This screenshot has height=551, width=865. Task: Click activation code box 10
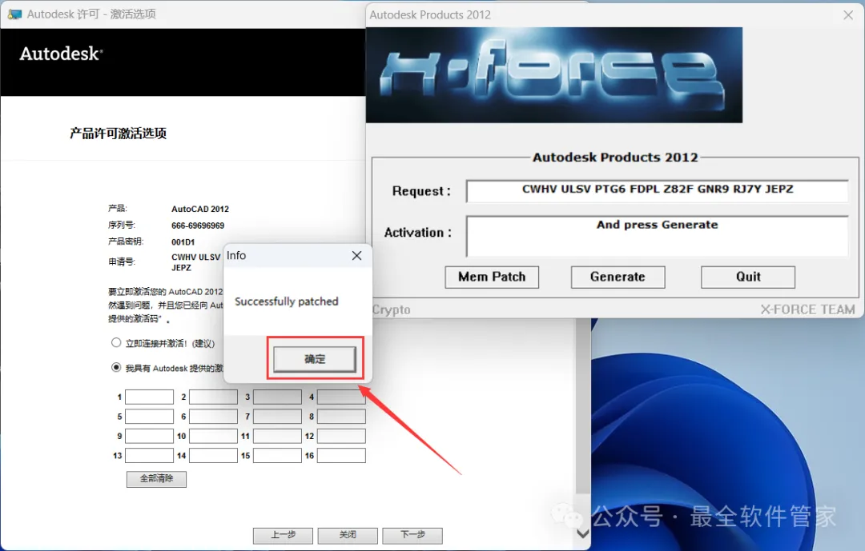coord(213,436)
